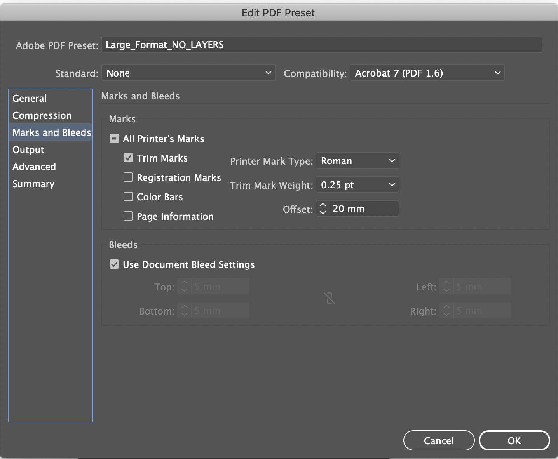Select the Output section
The image size is (558, 459).
point(28,150)
